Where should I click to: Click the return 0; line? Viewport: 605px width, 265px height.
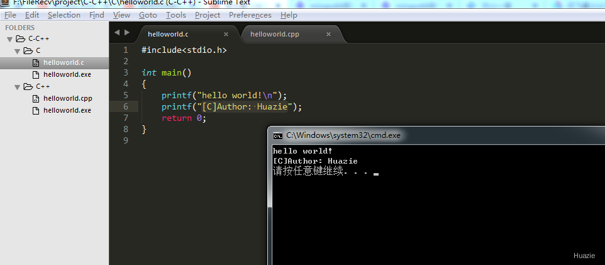click(184, 118)
